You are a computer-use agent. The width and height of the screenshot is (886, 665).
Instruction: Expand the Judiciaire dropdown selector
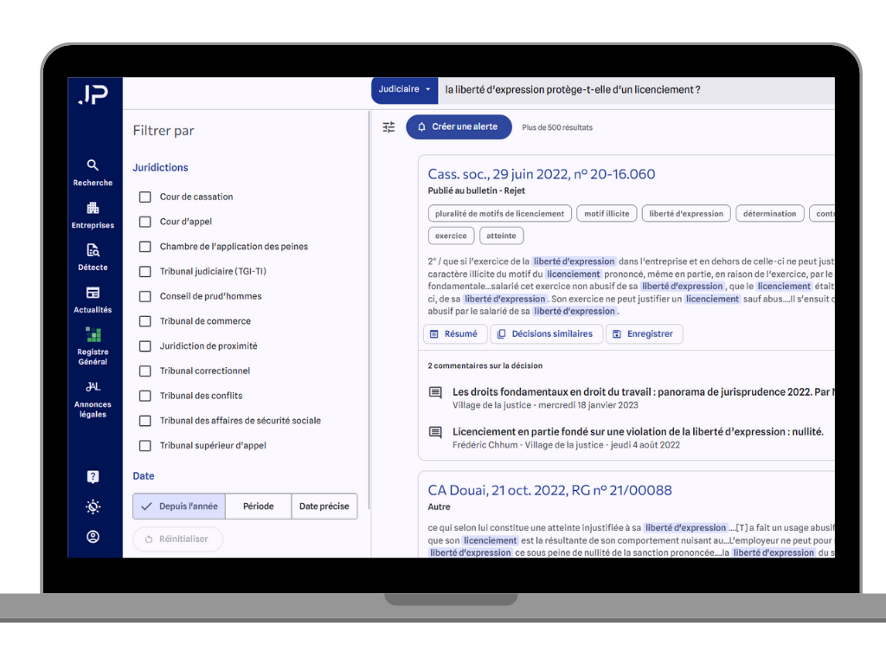click(404, 89)
